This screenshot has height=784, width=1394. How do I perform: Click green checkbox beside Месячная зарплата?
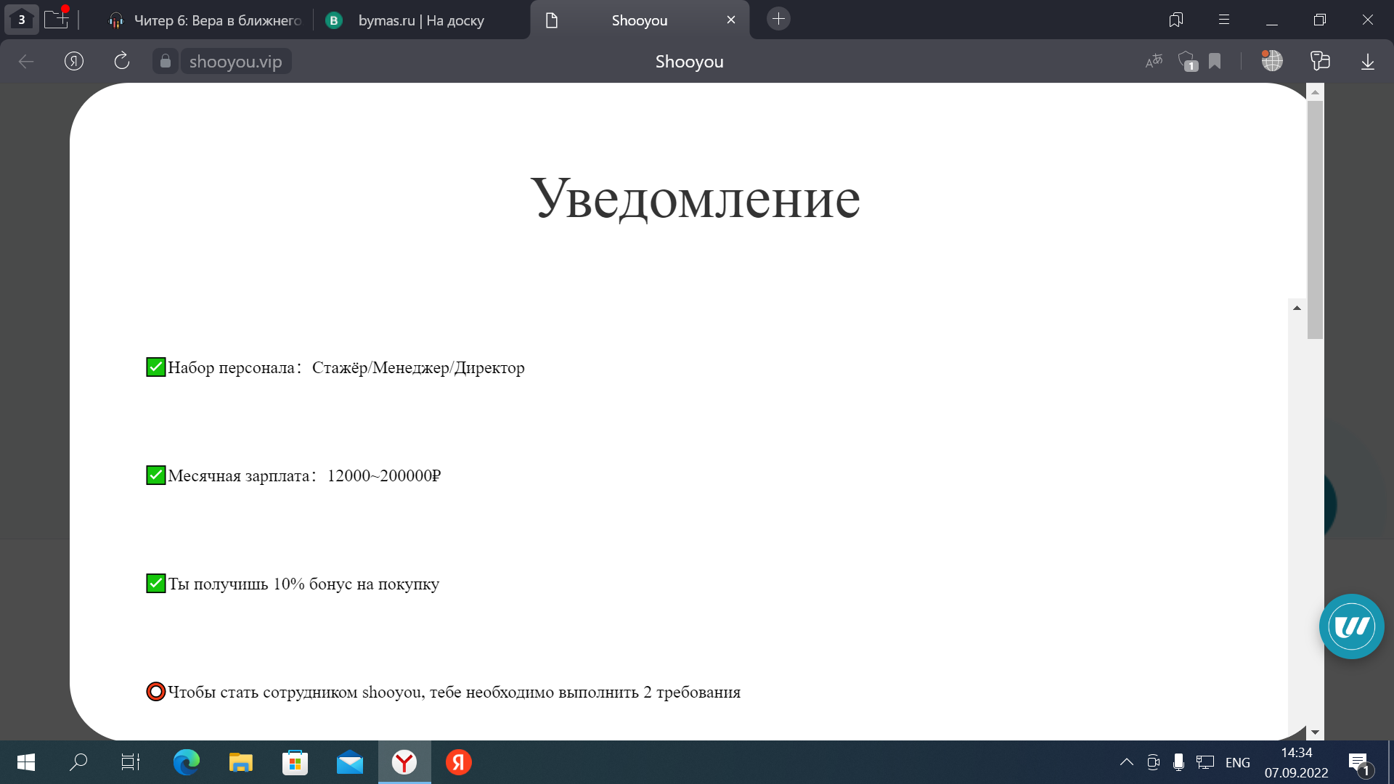[155, 475]
